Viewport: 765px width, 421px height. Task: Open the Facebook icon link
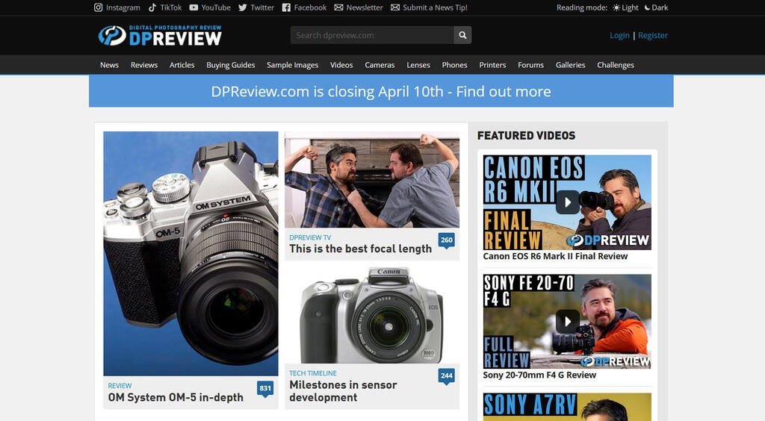286,7
